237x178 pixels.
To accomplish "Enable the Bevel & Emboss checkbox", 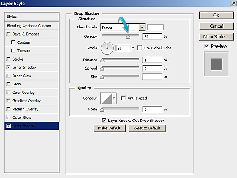I will (9, 34).
